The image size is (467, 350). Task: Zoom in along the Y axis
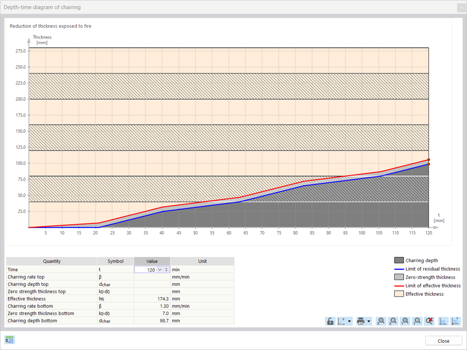pyautogui.click(x=405, y=321)
